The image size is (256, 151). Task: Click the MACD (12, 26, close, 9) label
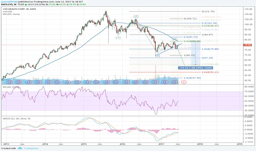[16, 119]
